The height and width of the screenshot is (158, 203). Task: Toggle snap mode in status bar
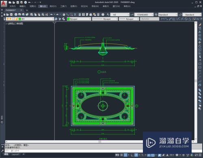pyautogui.click(x=125, y=155)
